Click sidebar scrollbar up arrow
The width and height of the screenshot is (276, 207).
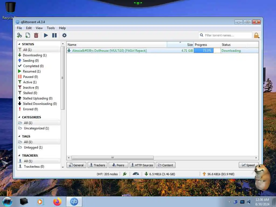point(63,43)
